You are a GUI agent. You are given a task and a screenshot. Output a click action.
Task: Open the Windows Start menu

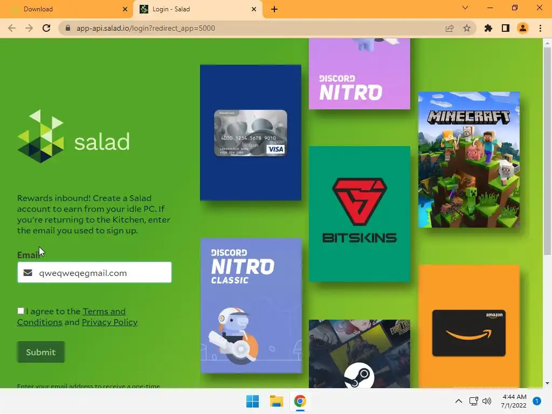[x=252, y=401]
